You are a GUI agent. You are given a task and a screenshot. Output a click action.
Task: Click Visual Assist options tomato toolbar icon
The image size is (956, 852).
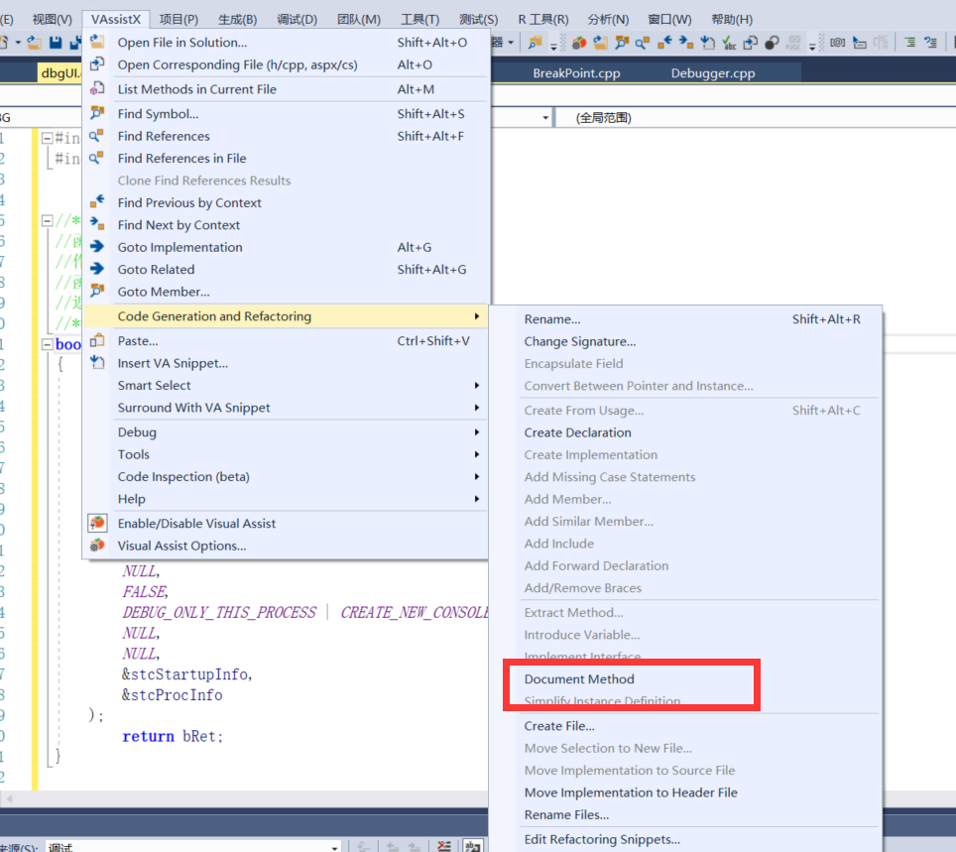click(578, 43)
